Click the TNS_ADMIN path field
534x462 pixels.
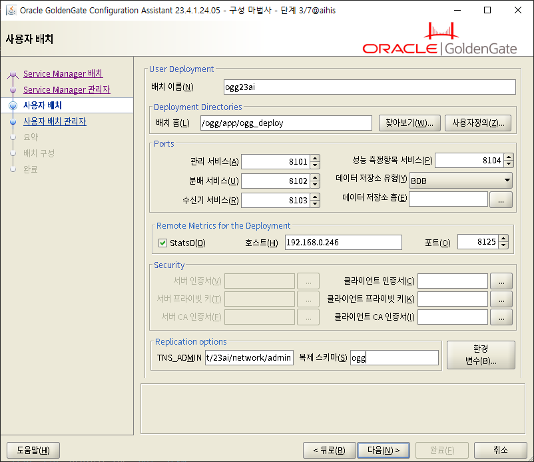(249, 357)
